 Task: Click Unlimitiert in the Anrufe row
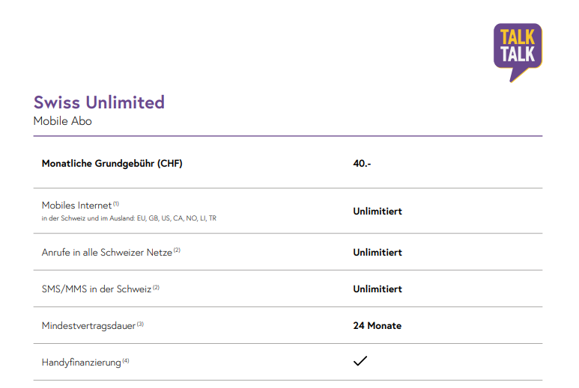pyautogui.click(x=378, y=253)
